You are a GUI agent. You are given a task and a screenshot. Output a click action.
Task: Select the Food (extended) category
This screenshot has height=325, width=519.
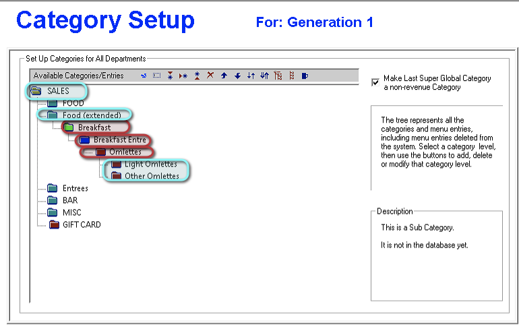(x=92, y=115)
